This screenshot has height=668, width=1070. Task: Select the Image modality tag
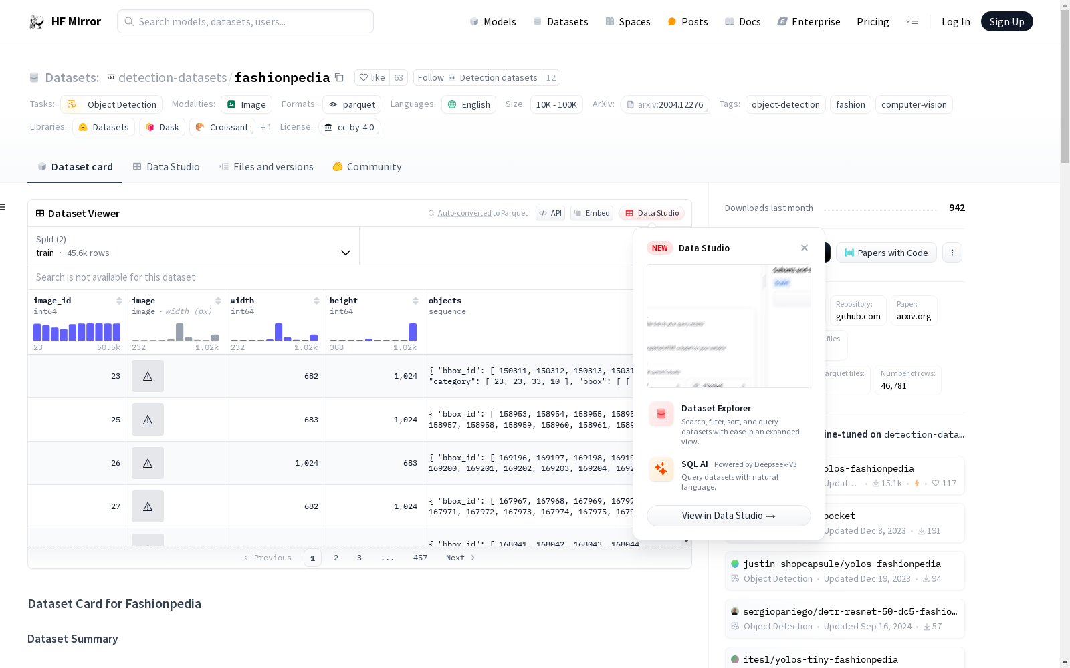coord(247,104)
